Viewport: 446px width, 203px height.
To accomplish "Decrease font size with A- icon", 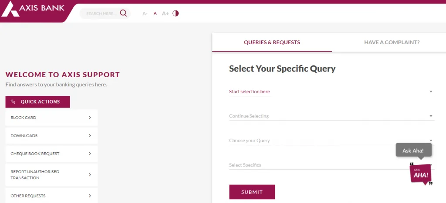I will click(x=145, y=13).
